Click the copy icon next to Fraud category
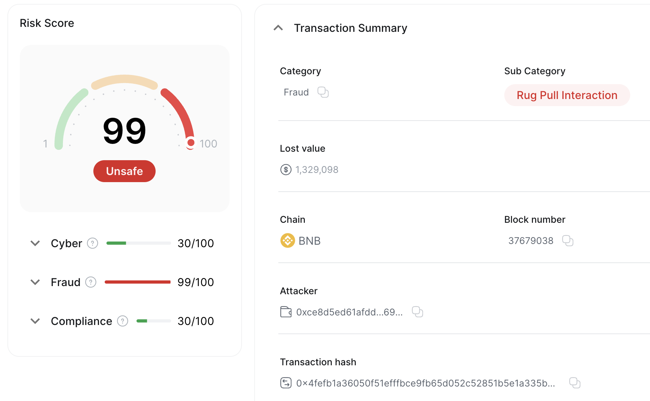Image resolution: width=650 pixels, height=401 pixels. (x=323, y=92)
